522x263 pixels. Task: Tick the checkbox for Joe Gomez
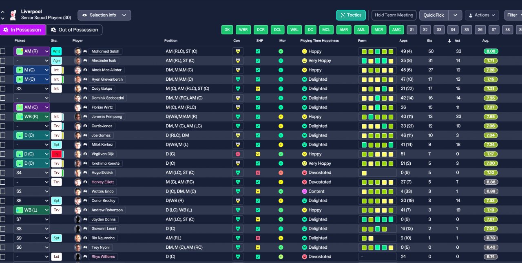[3, 135]
